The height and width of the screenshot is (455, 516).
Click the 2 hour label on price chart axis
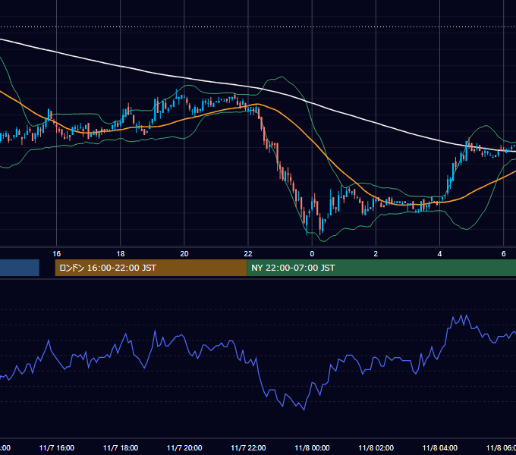tap(376, 254)
